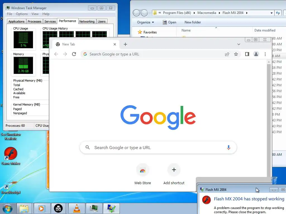Screen dimensions: 286x214
Task: Open Chrome's three-dot menu
Action: click(x=265, y=54)
